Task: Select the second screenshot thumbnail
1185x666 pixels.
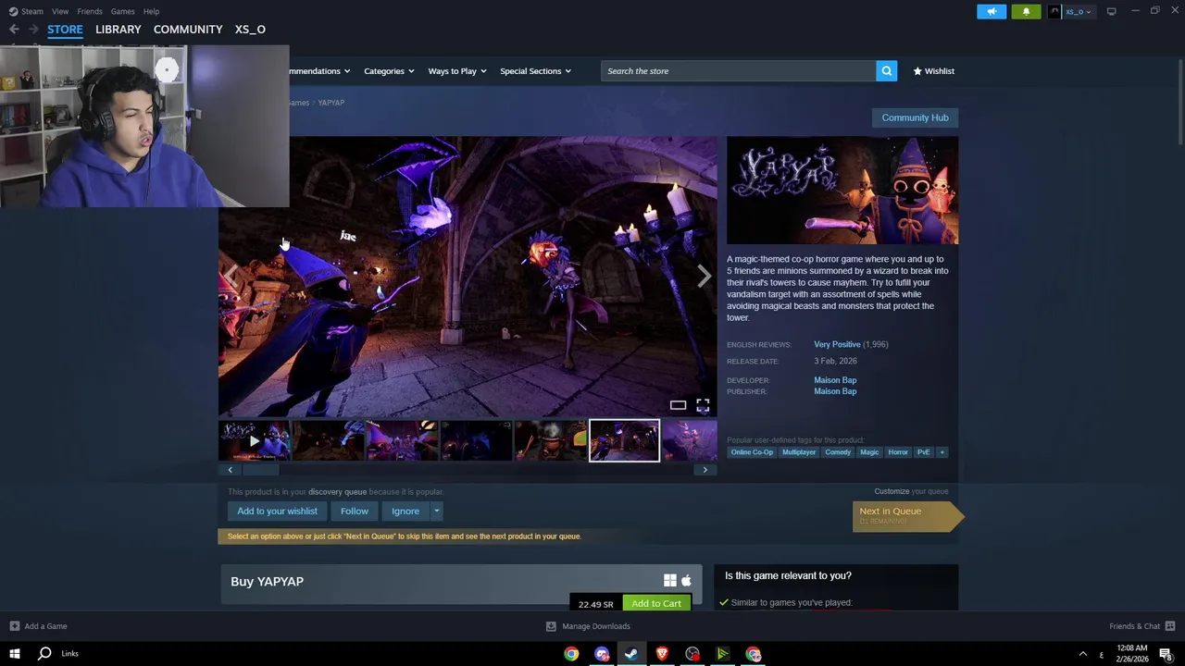Action: [328, 440]
